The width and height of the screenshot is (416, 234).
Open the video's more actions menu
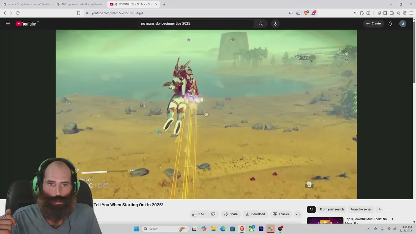click(x=298, y=214)
